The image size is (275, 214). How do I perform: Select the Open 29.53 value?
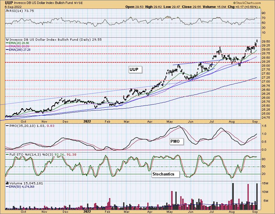134,7
